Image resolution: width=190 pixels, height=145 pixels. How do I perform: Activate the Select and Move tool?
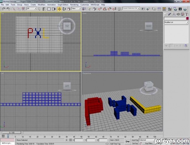point(60,9)
